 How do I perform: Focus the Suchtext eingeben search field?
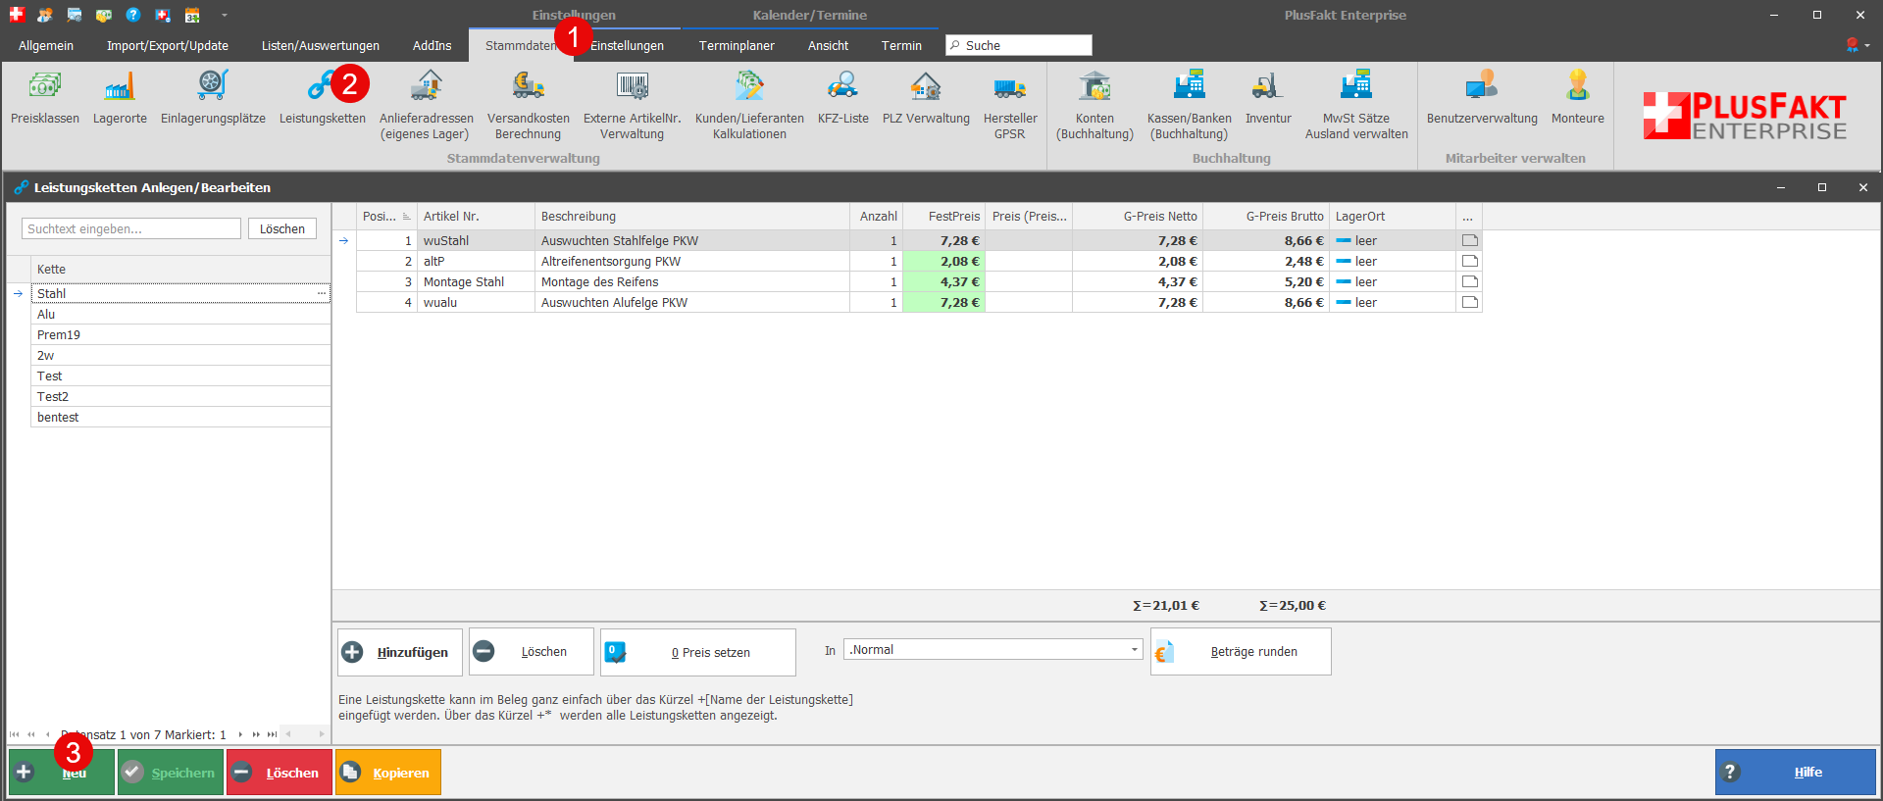pos(131,228)
